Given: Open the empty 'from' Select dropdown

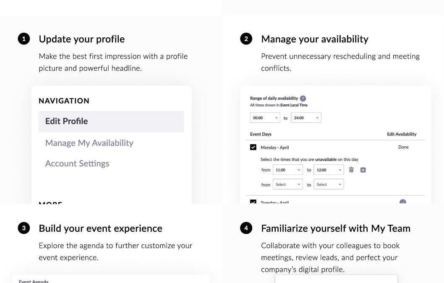Looking at the screenshot, I should (x=287, y=184).
